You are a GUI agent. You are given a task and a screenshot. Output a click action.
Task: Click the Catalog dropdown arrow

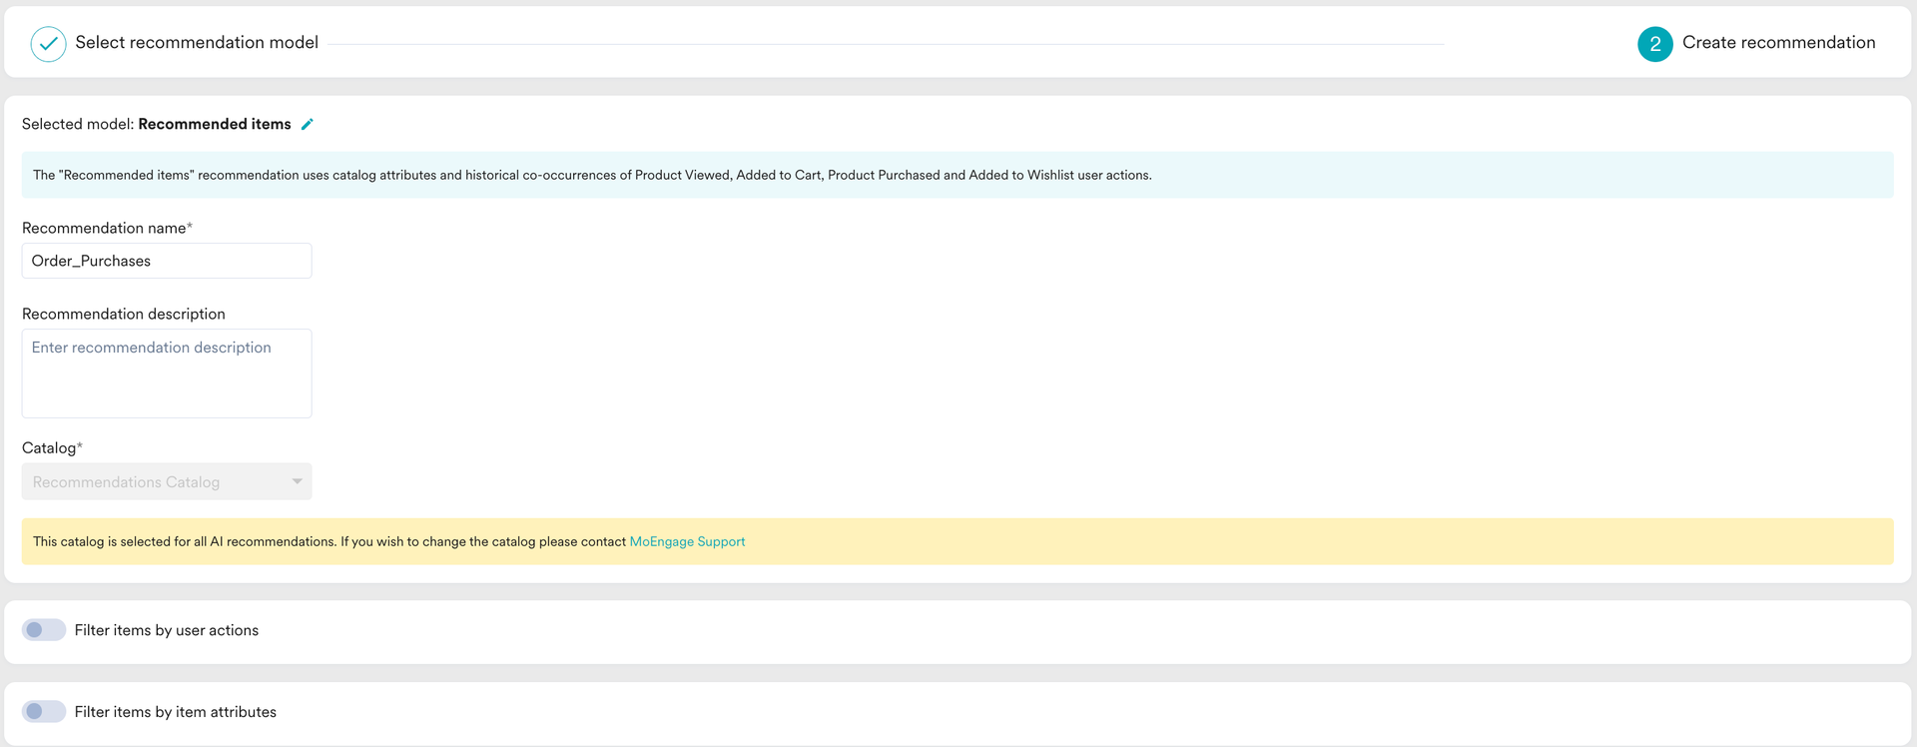click(297, 481)
